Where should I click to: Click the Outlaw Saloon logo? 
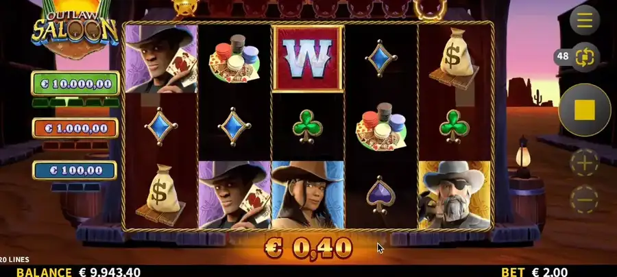[75, 29]
